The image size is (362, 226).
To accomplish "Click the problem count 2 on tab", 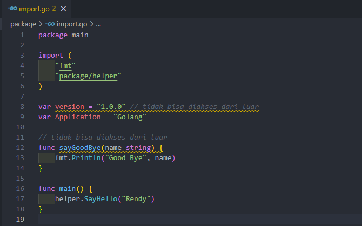I will coord(54,9).
